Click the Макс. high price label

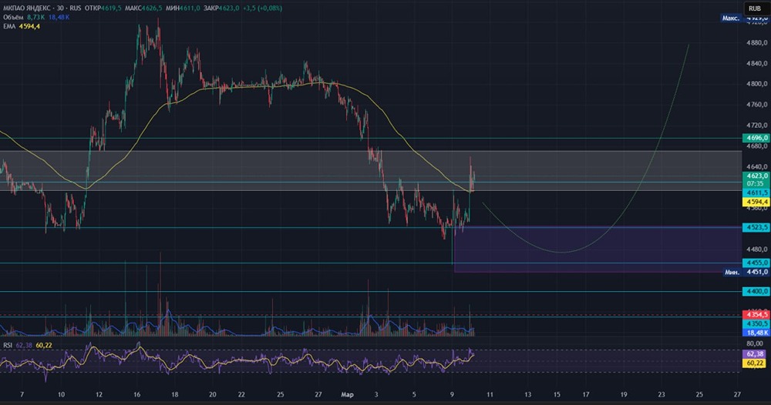point(731,18)
